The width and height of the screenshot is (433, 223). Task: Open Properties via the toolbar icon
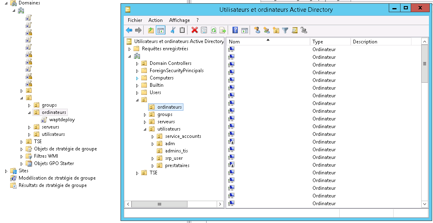pos(204,30)
